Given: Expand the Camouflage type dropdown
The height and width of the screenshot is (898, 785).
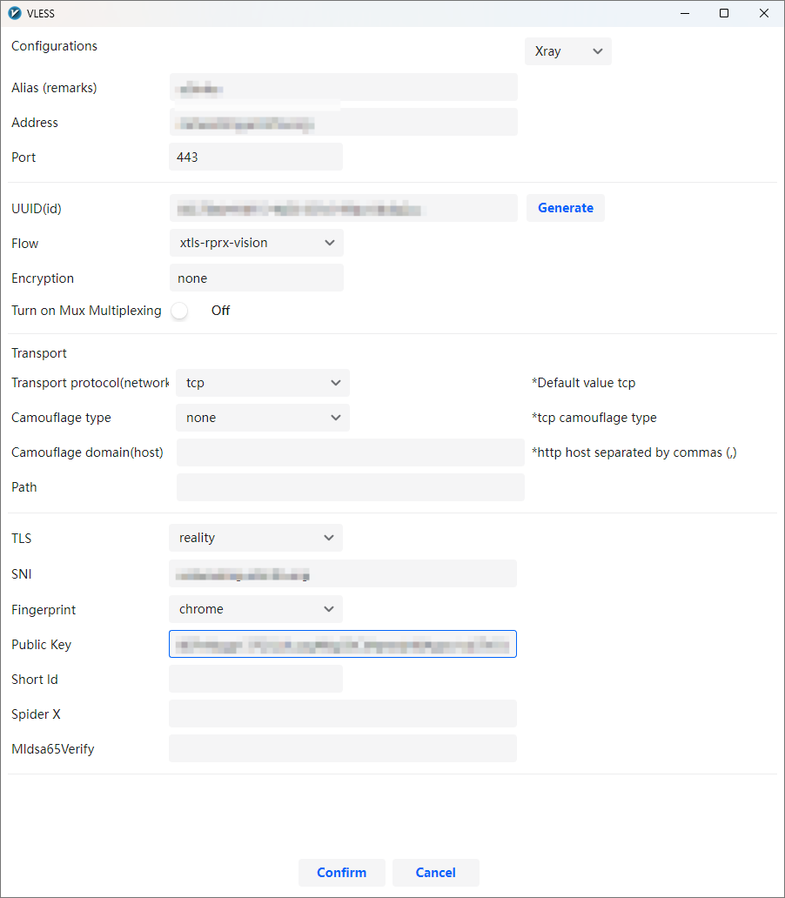Looking at the screenshot, I should (x=262, y=418).
